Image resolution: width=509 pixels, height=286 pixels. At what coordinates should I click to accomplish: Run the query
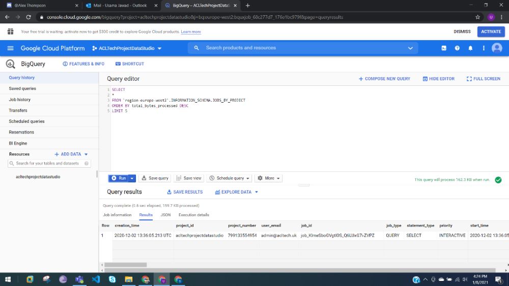point(119,178)
